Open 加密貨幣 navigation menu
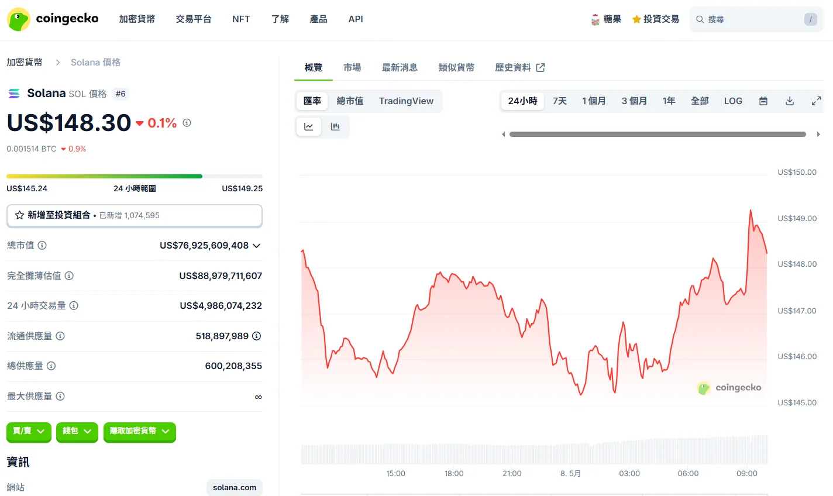The height and width of the screenshot is (496, 833). tap(137, 19)
